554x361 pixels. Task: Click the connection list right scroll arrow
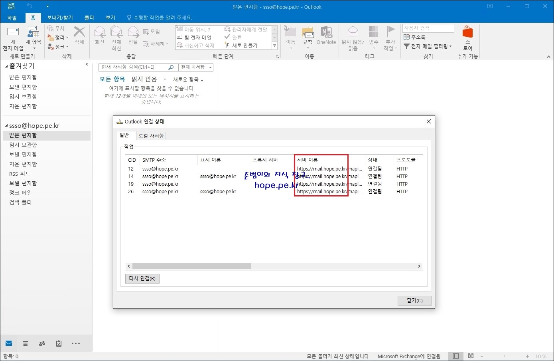pos(419,266)
